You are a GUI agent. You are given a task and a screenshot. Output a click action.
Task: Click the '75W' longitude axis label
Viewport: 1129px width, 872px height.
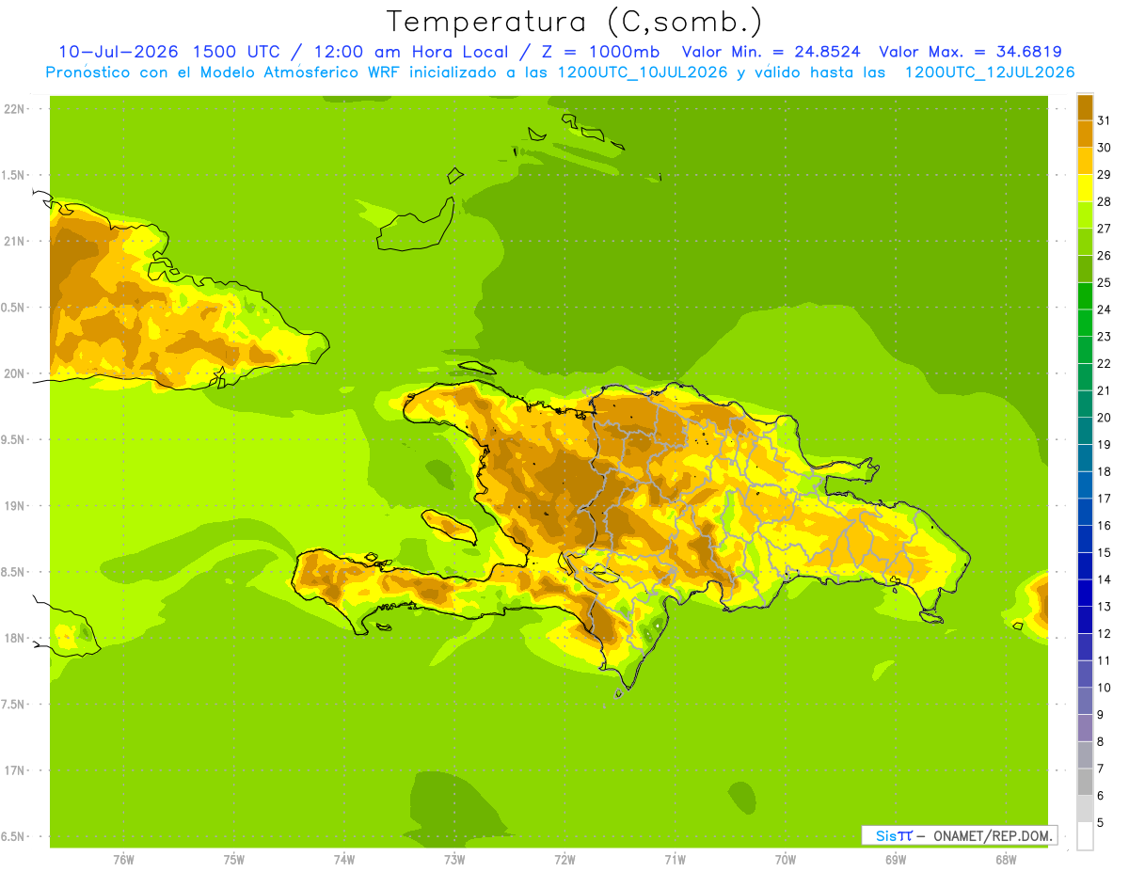click(x=234, y=860)
